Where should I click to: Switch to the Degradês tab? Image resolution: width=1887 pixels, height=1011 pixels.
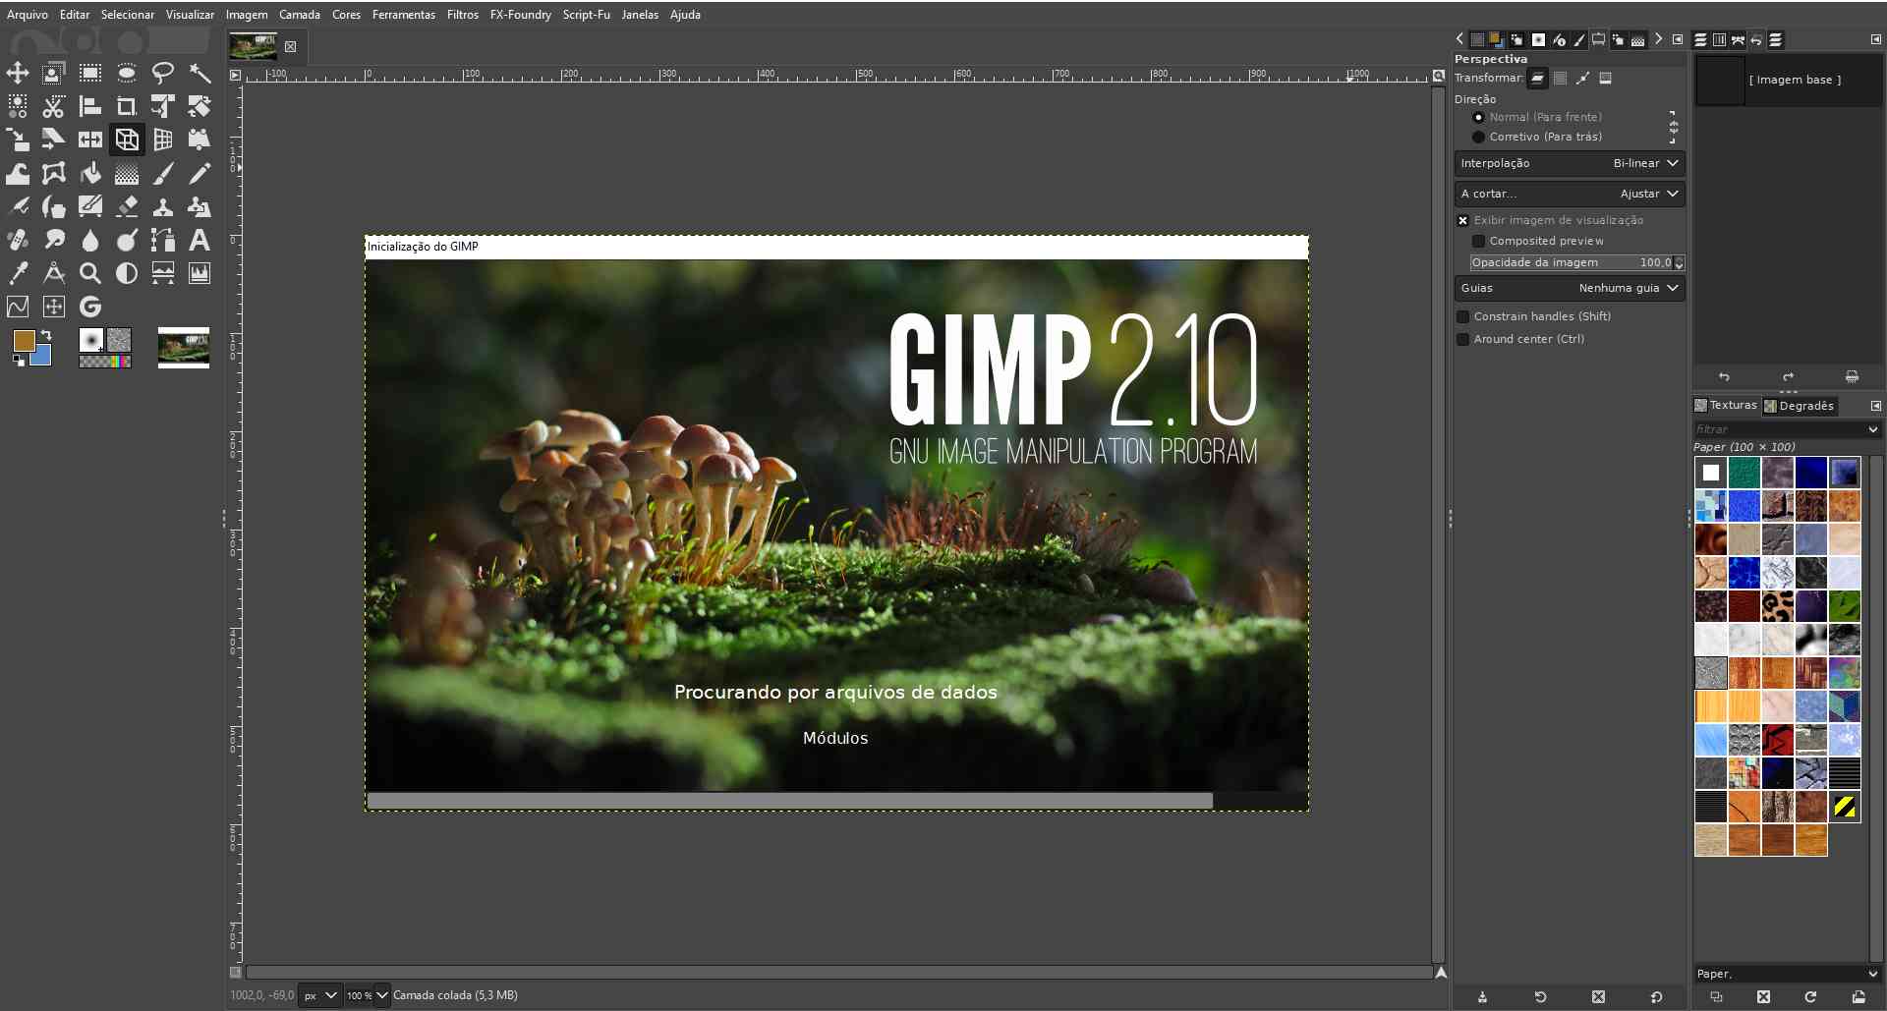coord(1800,406)
